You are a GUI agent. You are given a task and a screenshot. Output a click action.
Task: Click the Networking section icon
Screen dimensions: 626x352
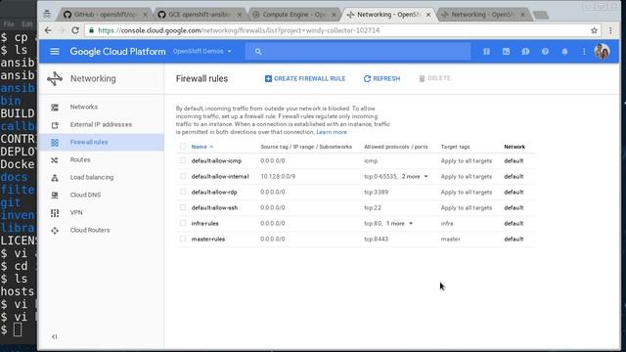pos(55,78)
